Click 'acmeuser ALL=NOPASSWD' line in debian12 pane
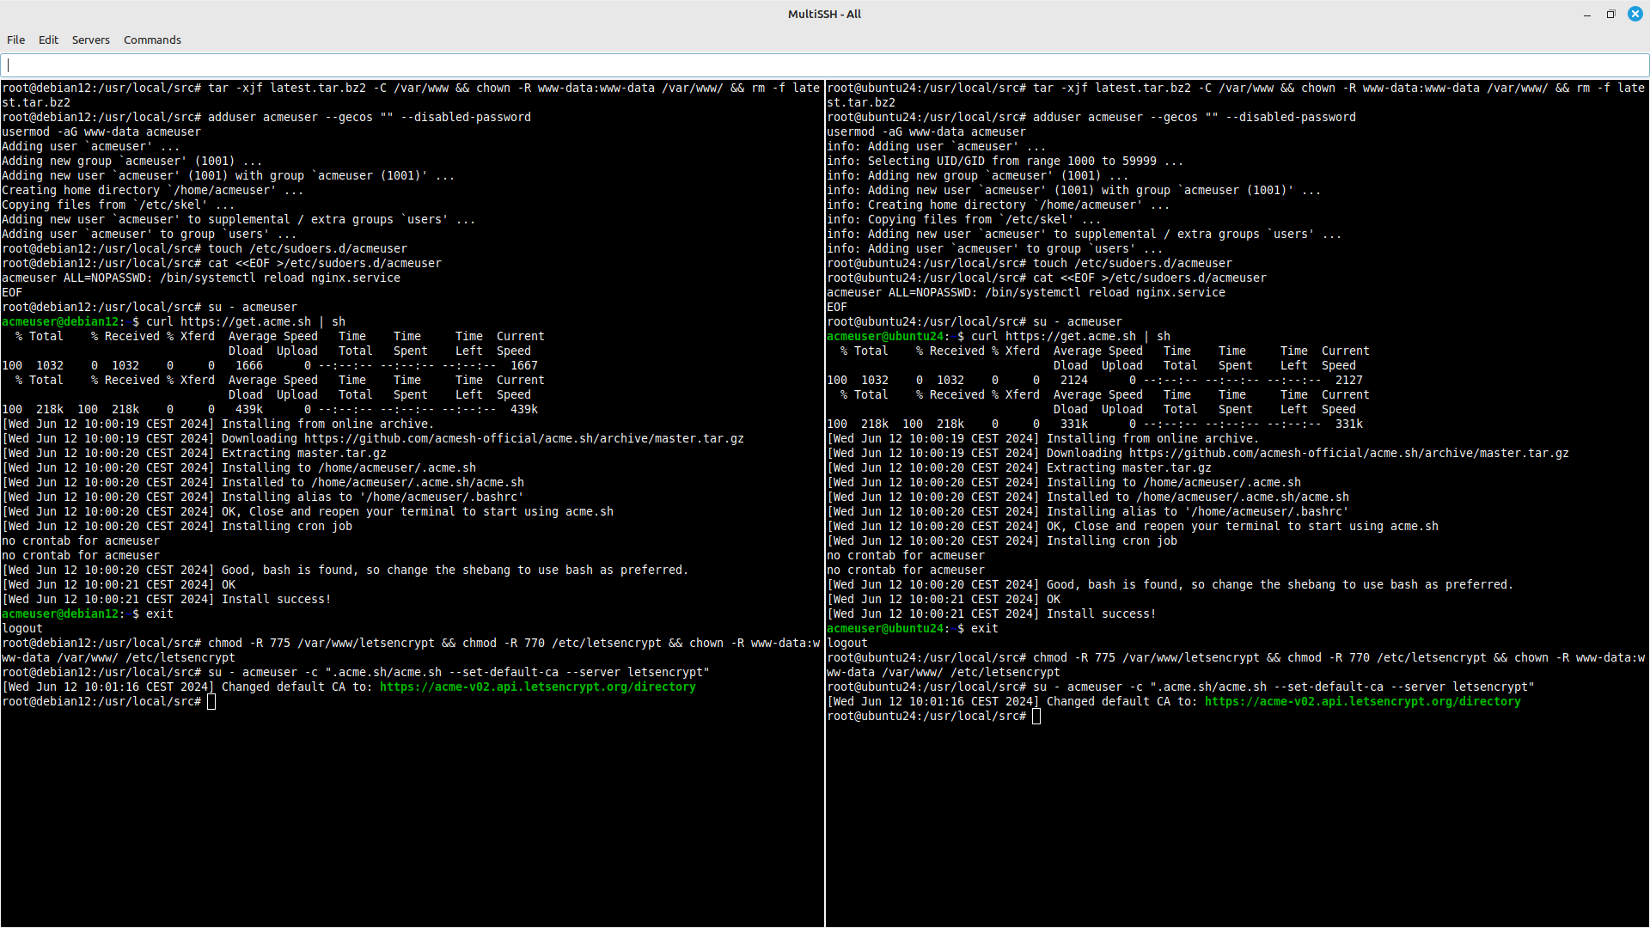This screenshot has width=1650, height=928. click(x=201, y=278)
